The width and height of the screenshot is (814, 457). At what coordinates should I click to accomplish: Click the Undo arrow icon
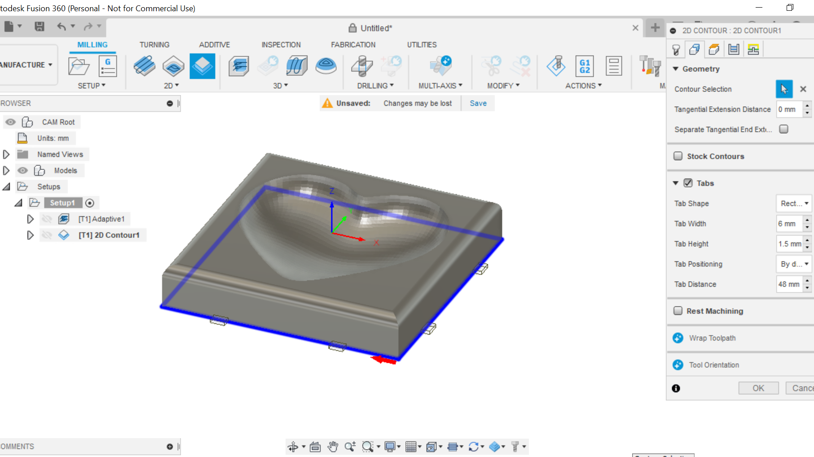click(x=62, y=26)
